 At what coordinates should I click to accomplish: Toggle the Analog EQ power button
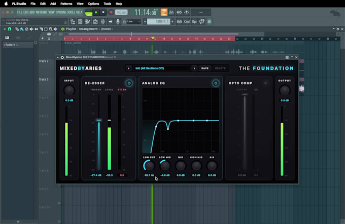tap(216, 83)
